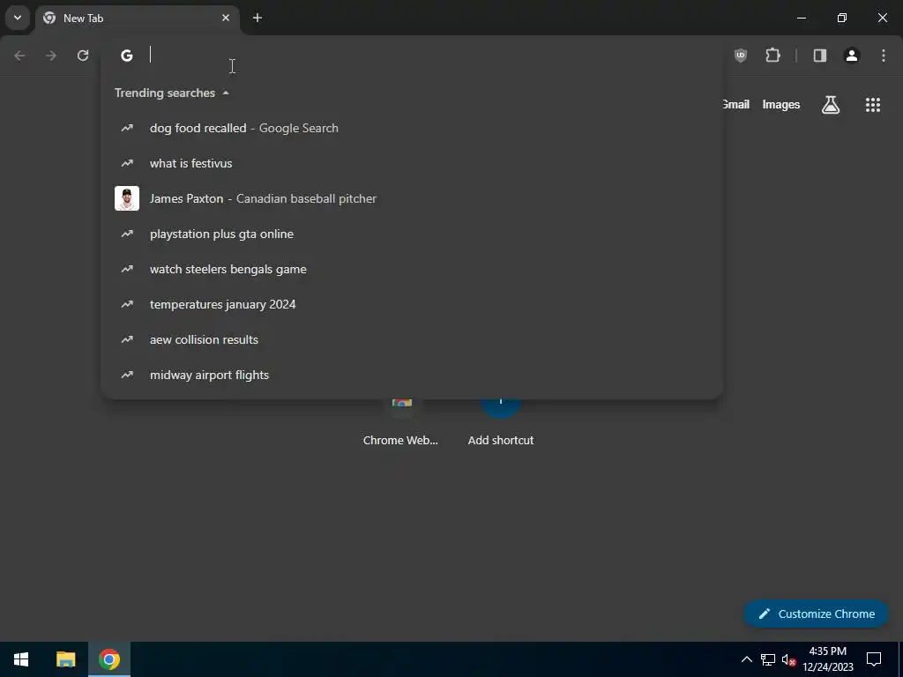
Task: Minimize the Chrome window
Action: coord(801,18)
